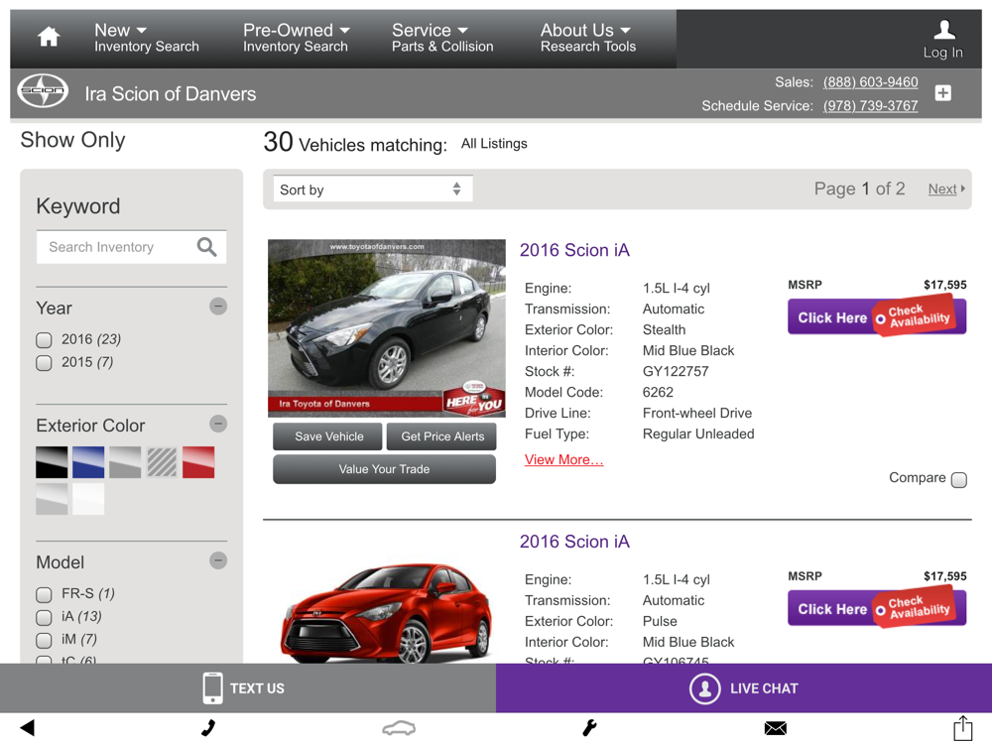Focus the Search Inventory field

point(131,247)
